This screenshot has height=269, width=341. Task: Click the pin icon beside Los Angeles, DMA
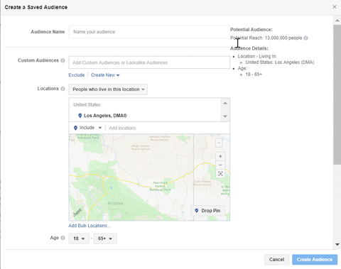pos(80,116)
